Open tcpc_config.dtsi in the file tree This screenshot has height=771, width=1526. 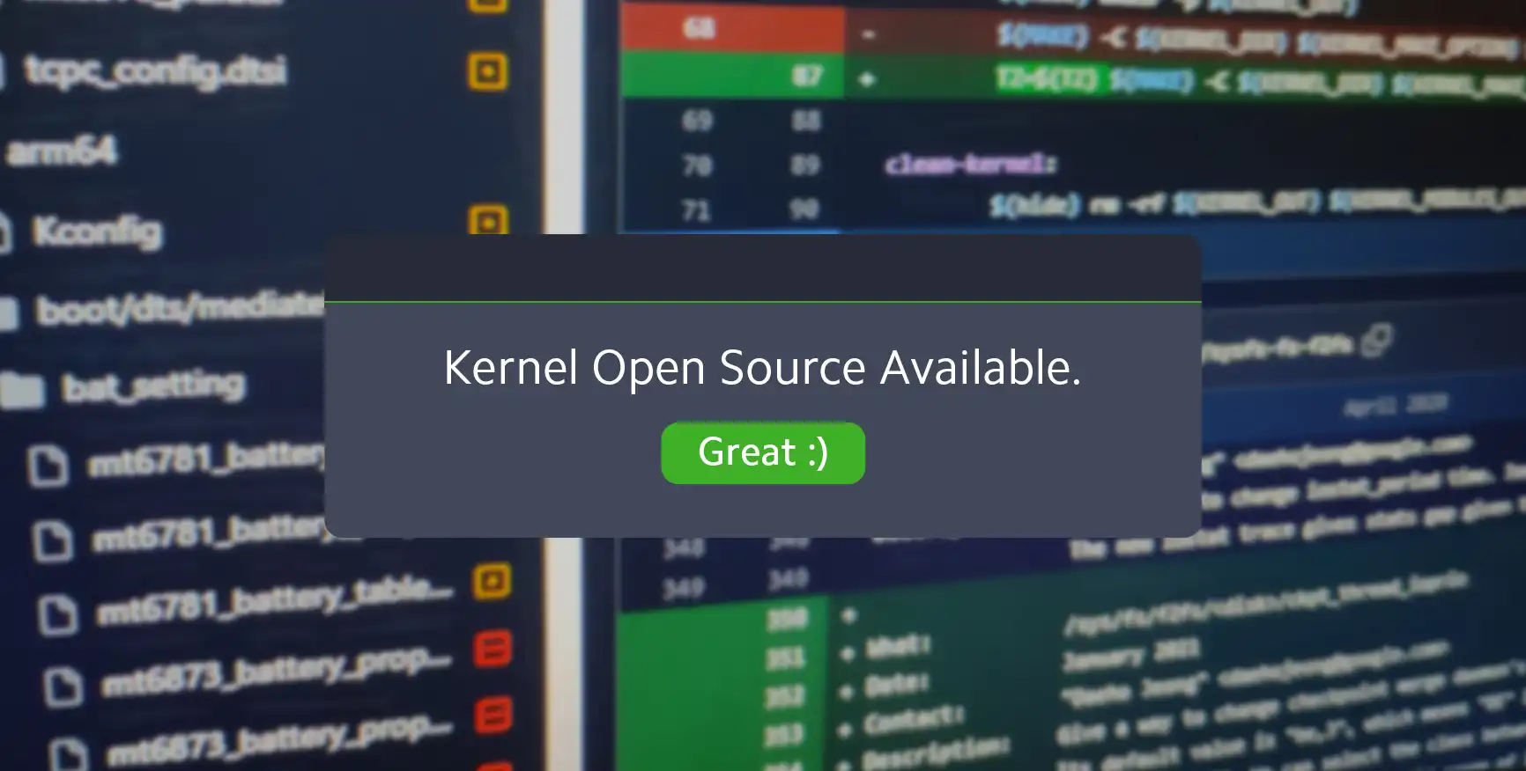155,70
